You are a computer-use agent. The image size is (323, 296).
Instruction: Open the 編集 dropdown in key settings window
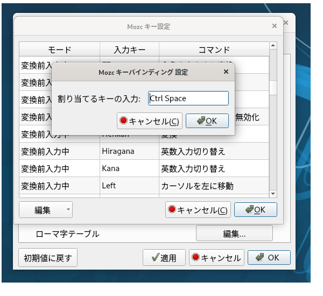pos(46,210)
